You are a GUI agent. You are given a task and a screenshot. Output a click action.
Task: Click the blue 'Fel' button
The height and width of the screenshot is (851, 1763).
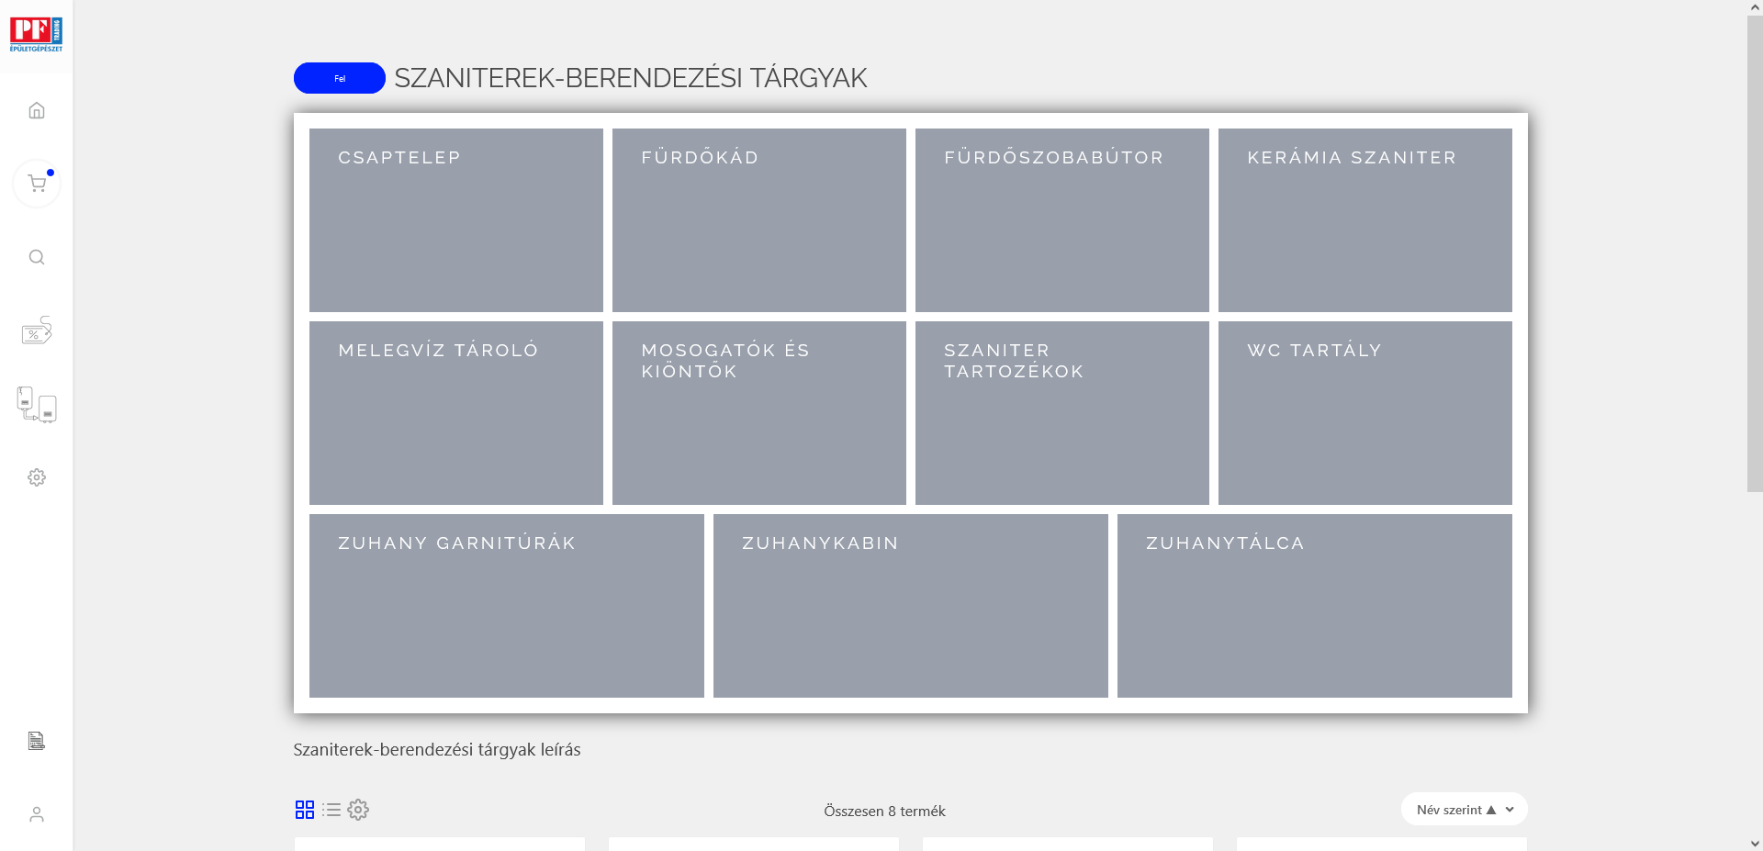coord(340,78)
